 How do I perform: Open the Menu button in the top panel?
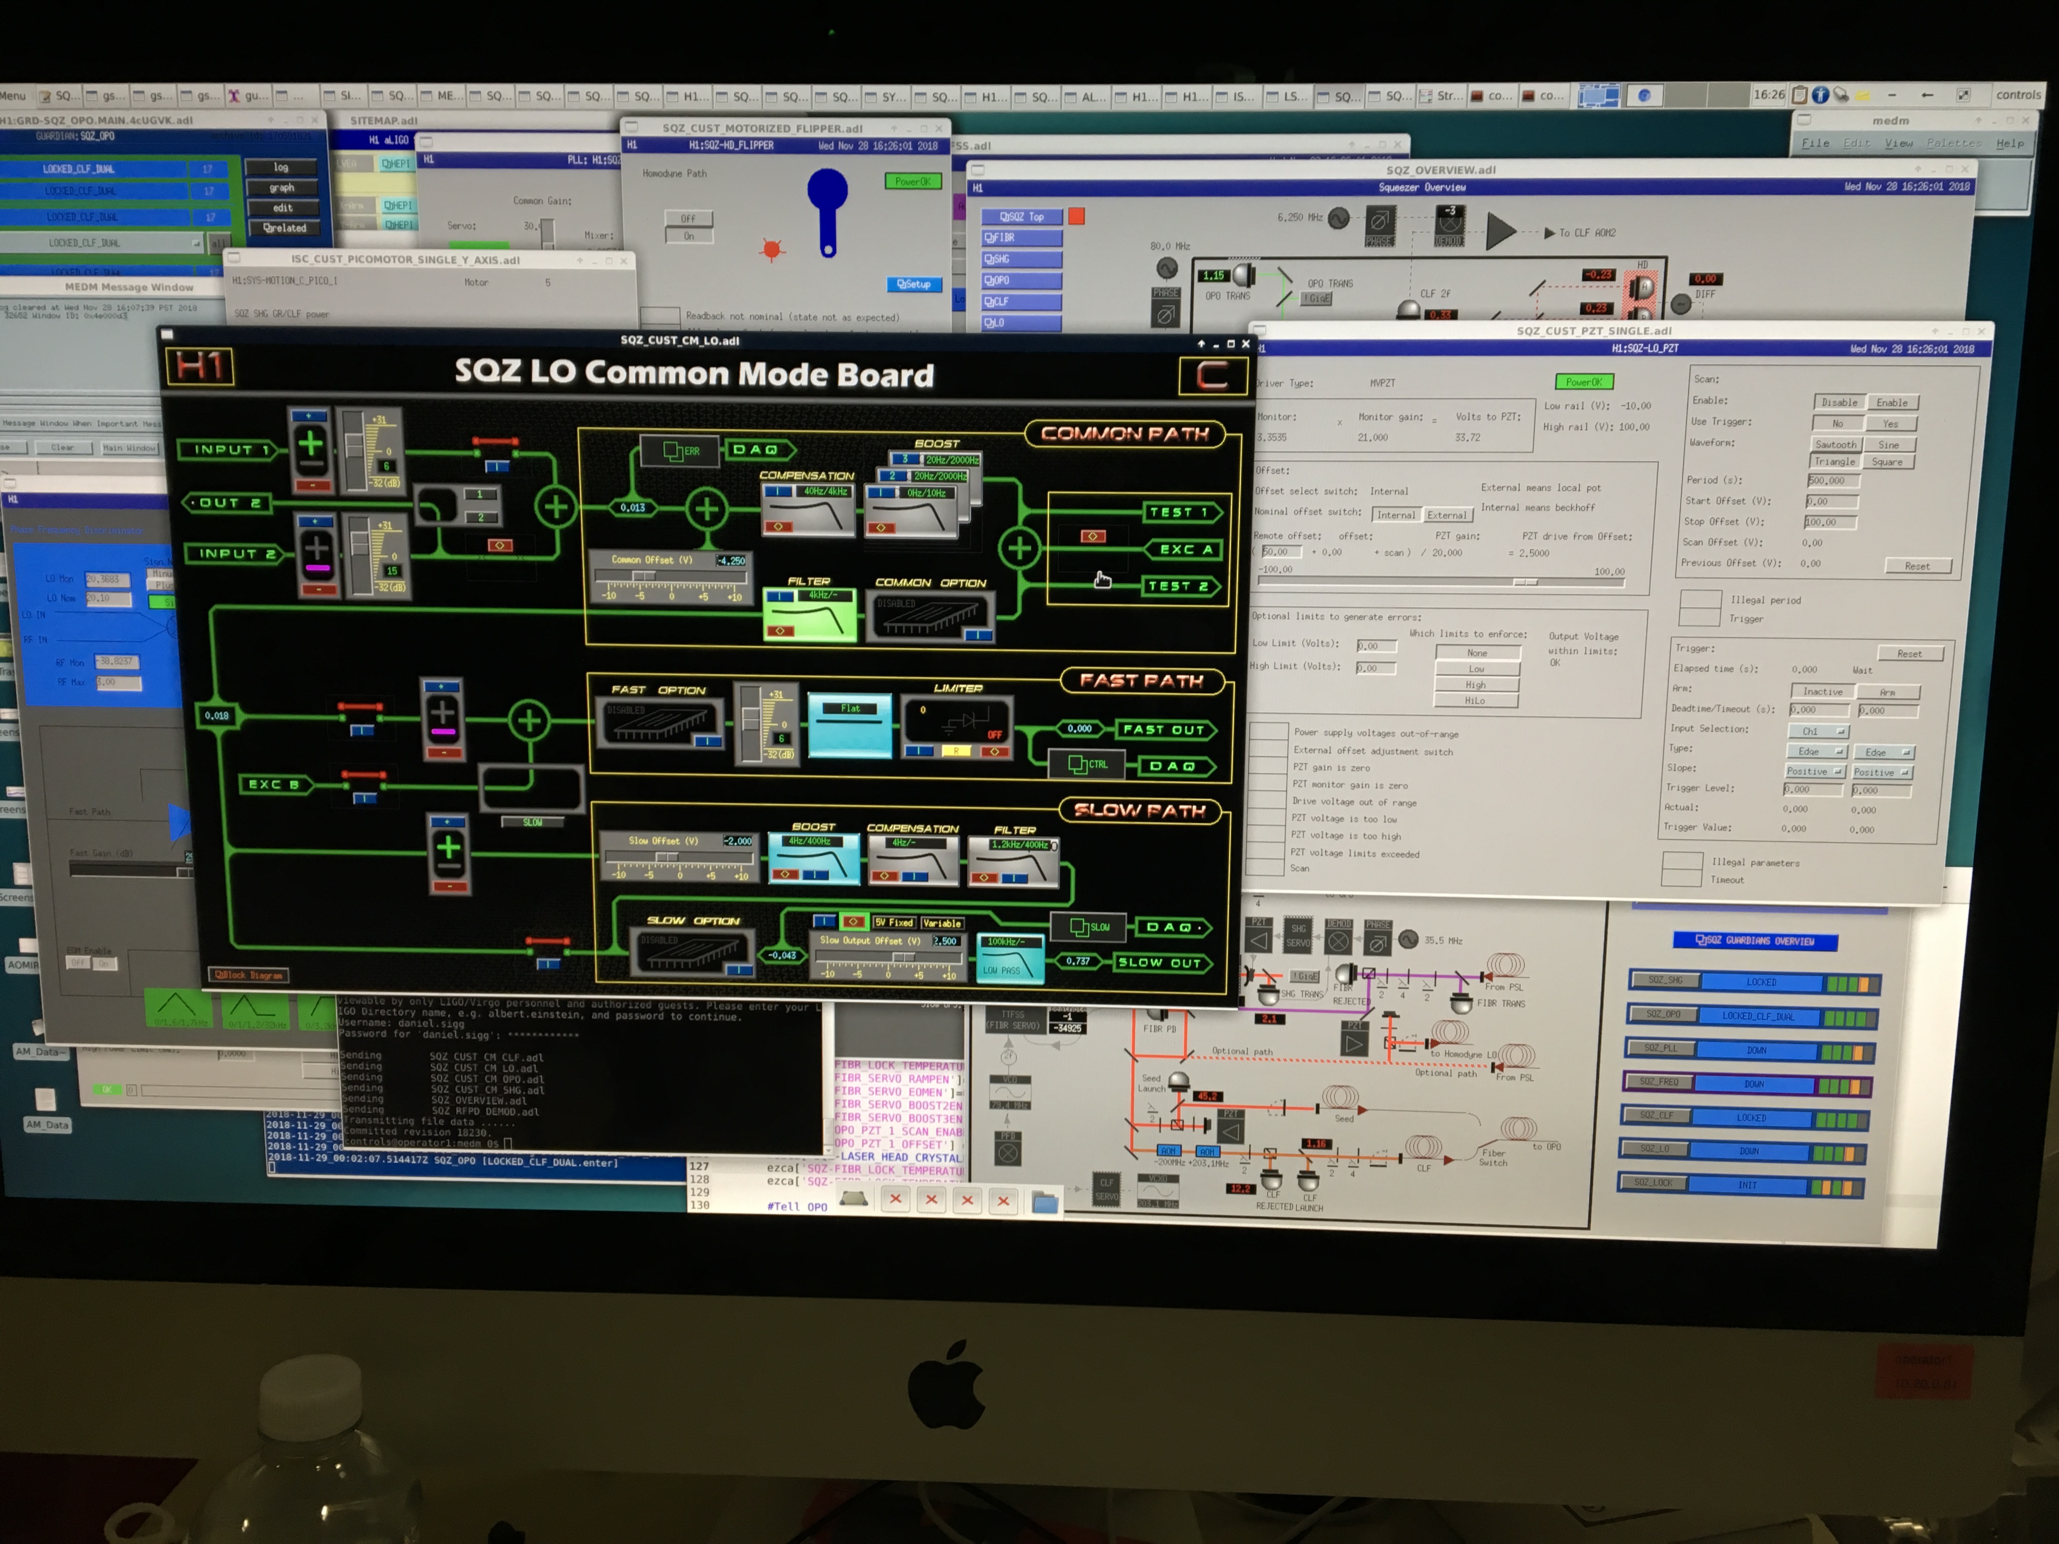[x=13, y=96]
